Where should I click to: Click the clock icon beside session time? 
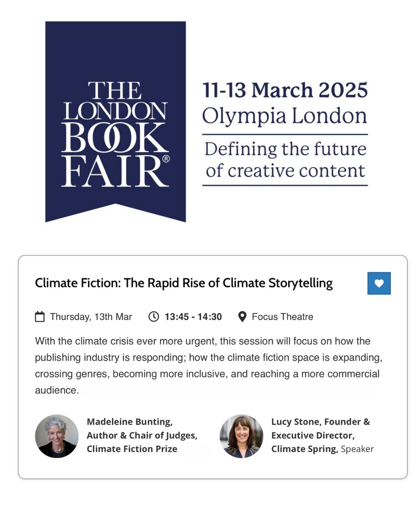click(x=154, y=317)
